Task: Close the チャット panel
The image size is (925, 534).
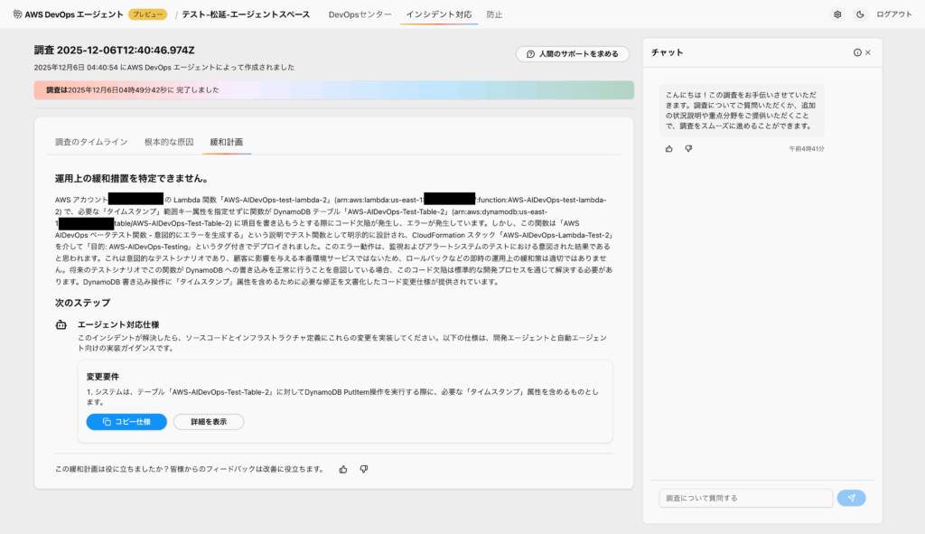Action: [x=868, y=52]
